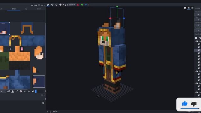Click the pink pixel in the texture
This screenshot has height=113, width=201.
(x=22, y=49)
